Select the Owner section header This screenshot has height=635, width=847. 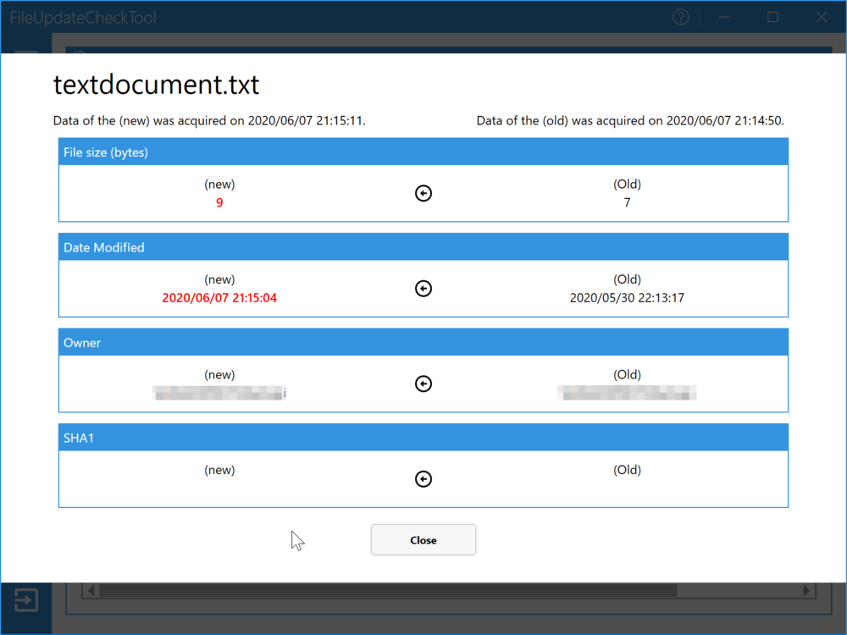pos(82,343)
